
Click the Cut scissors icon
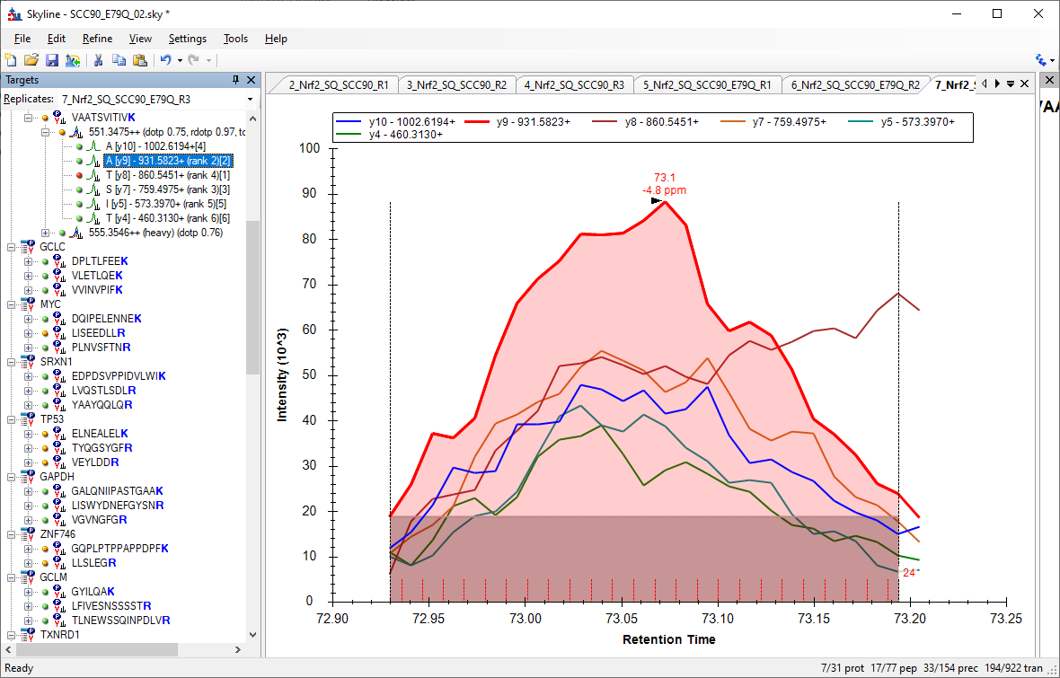pos(97,60)
